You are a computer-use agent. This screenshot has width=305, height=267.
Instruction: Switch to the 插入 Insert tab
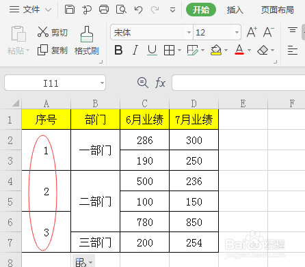[235, 10]
